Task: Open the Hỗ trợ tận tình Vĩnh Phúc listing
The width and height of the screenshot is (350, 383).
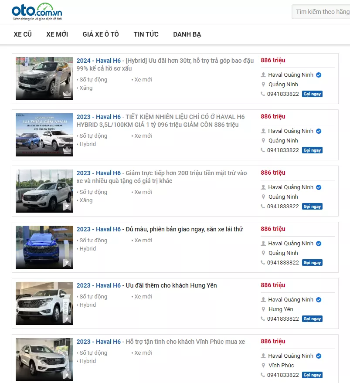Action: [160, 342]
